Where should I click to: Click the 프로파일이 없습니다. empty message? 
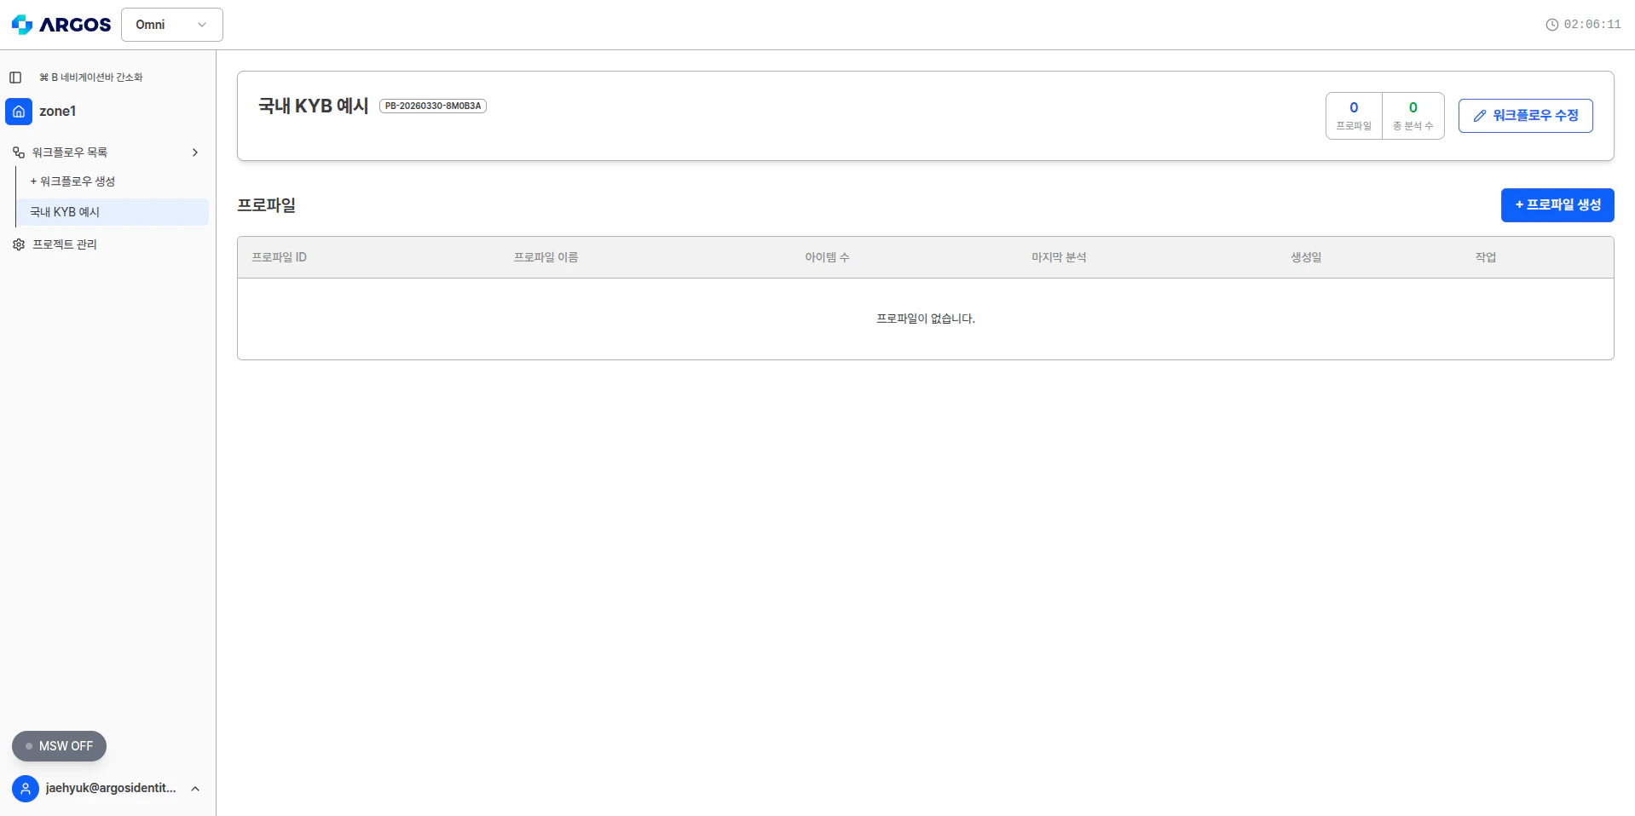pyautogui.click(x=926, y=319)
